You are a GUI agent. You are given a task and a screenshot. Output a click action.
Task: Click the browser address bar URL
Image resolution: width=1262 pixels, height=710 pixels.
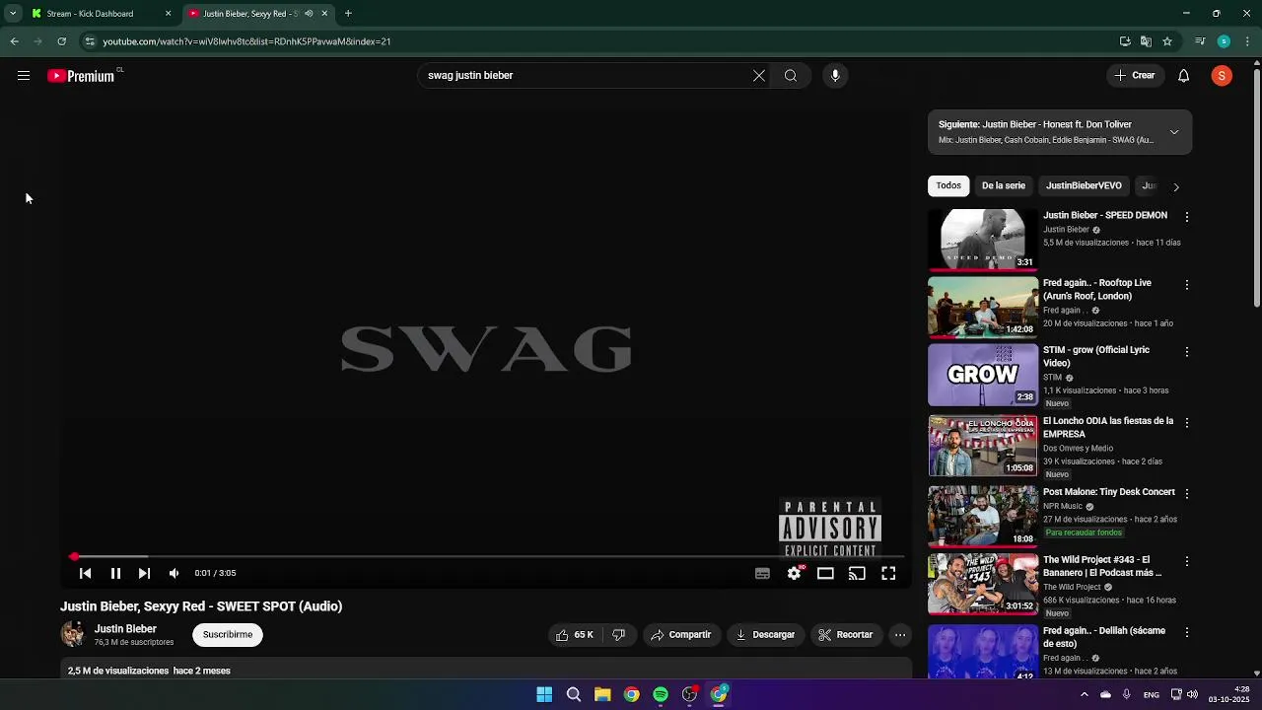click(246, 41)
